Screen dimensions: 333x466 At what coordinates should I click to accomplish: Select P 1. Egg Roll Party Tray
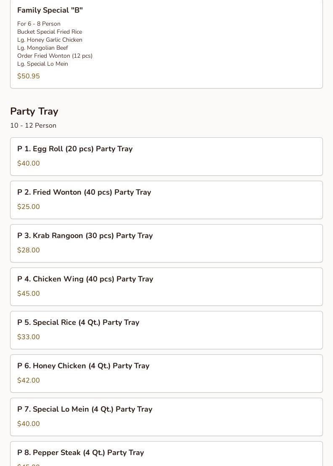75,149
